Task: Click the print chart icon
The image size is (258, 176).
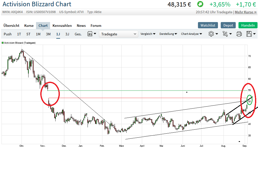Action: 239,34
